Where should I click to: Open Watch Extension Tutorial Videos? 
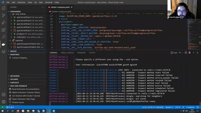[26, 92]
